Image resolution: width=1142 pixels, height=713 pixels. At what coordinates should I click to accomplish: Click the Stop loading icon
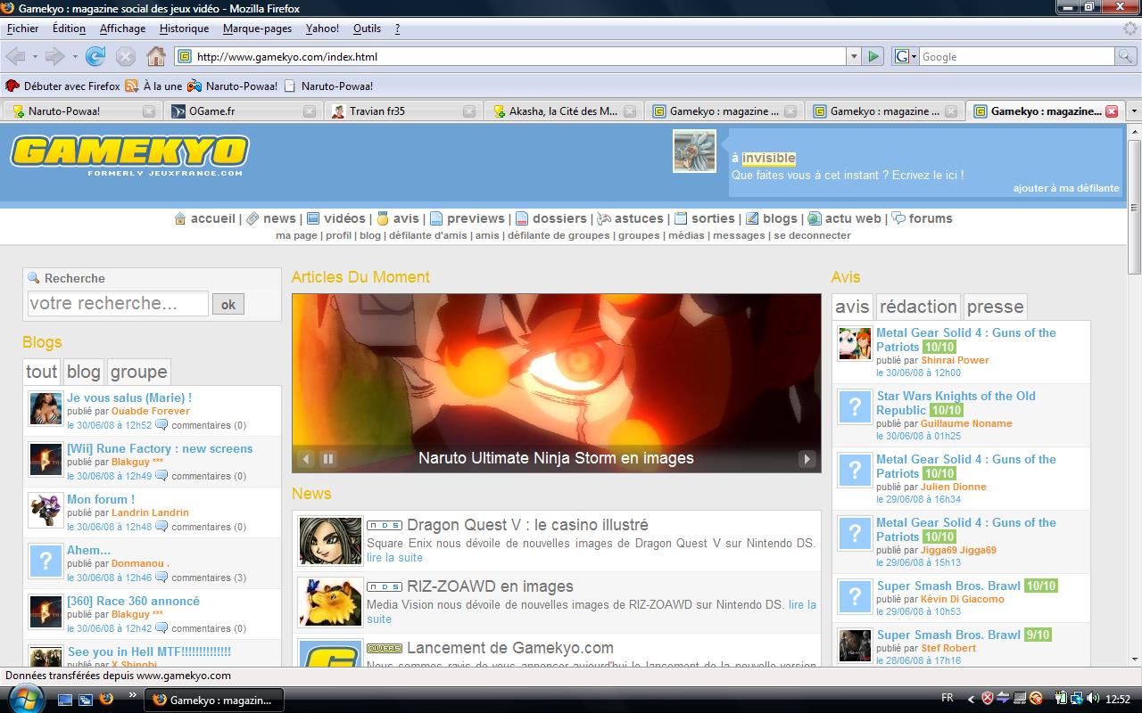tap(126, 56)
